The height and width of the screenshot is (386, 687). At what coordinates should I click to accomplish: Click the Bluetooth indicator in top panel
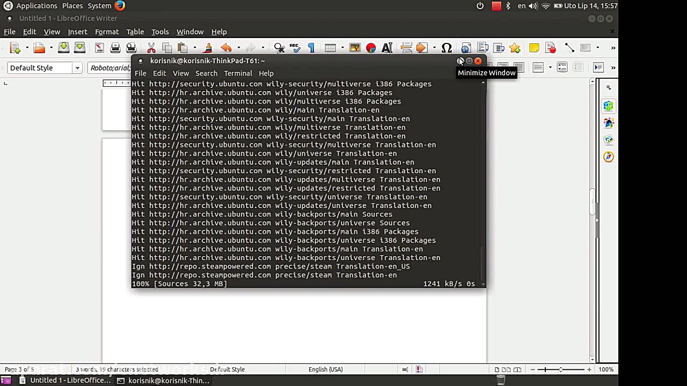point(508,6)
